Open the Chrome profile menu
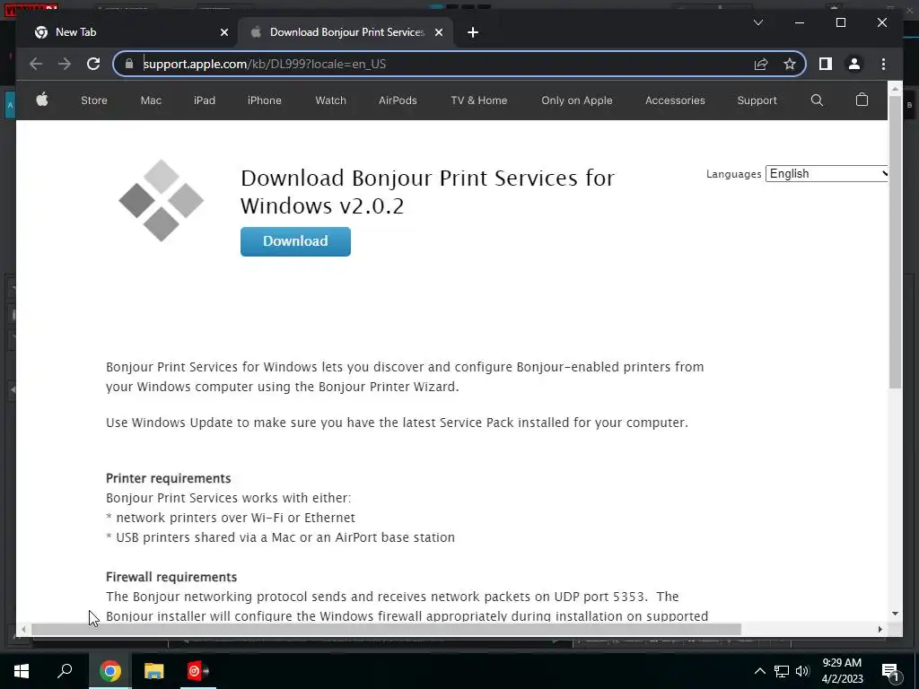The width and height of the screenshot is (919, 689). click(x=854, y=64)
